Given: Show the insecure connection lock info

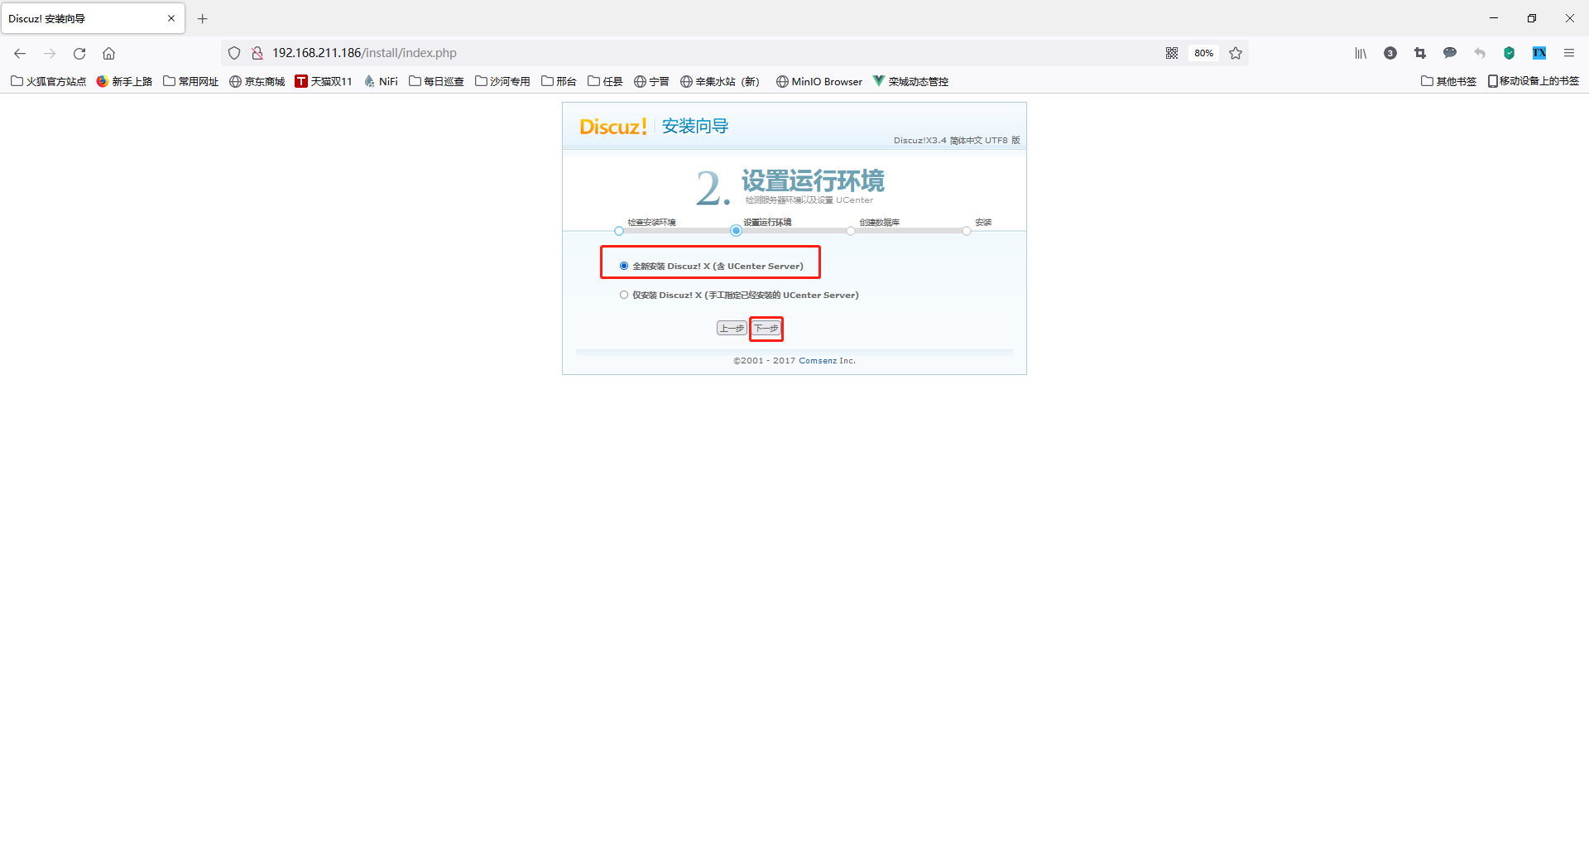Looking at the screenshot, I should [257, 53].
